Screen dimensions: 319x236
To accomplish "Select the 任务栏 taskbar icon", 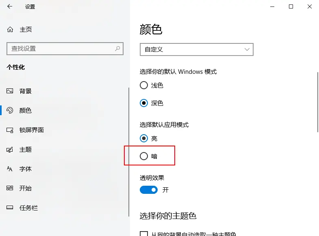I will pos(10,207).
